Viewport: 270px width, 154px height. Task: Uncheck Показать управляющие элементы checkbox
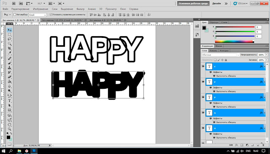pyautogui.click(x=51, y=15)
